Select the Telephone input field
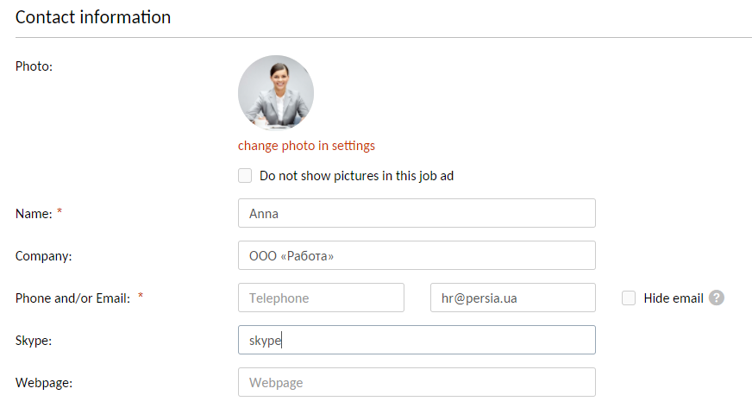752x420 pixels. click(321, 298)
